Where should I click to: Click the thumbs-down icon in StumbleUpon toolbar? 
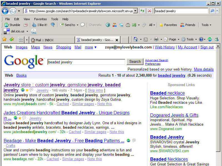coord(53,25)
